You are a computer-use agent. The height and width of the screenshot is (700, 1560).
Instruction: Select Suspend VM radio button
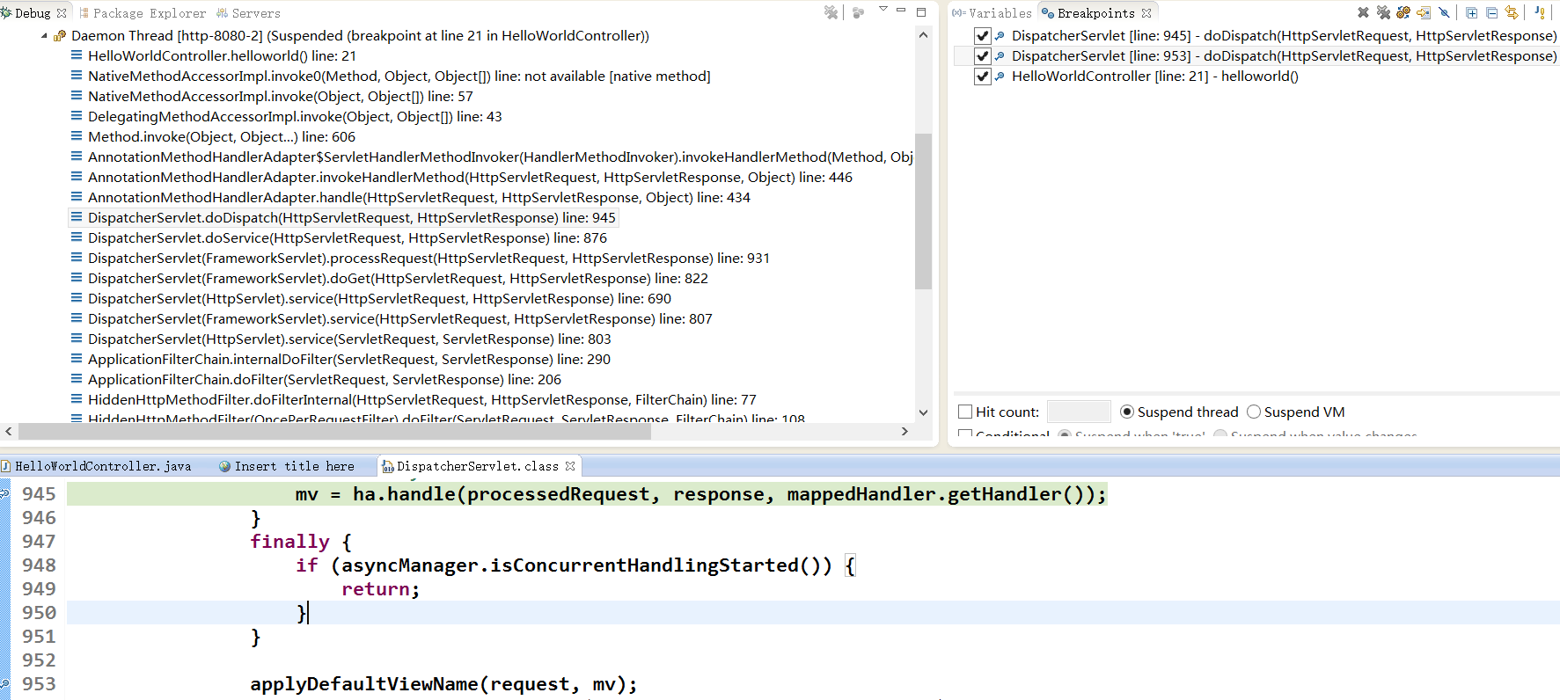pyautogui.click(x=1254, y=412)
